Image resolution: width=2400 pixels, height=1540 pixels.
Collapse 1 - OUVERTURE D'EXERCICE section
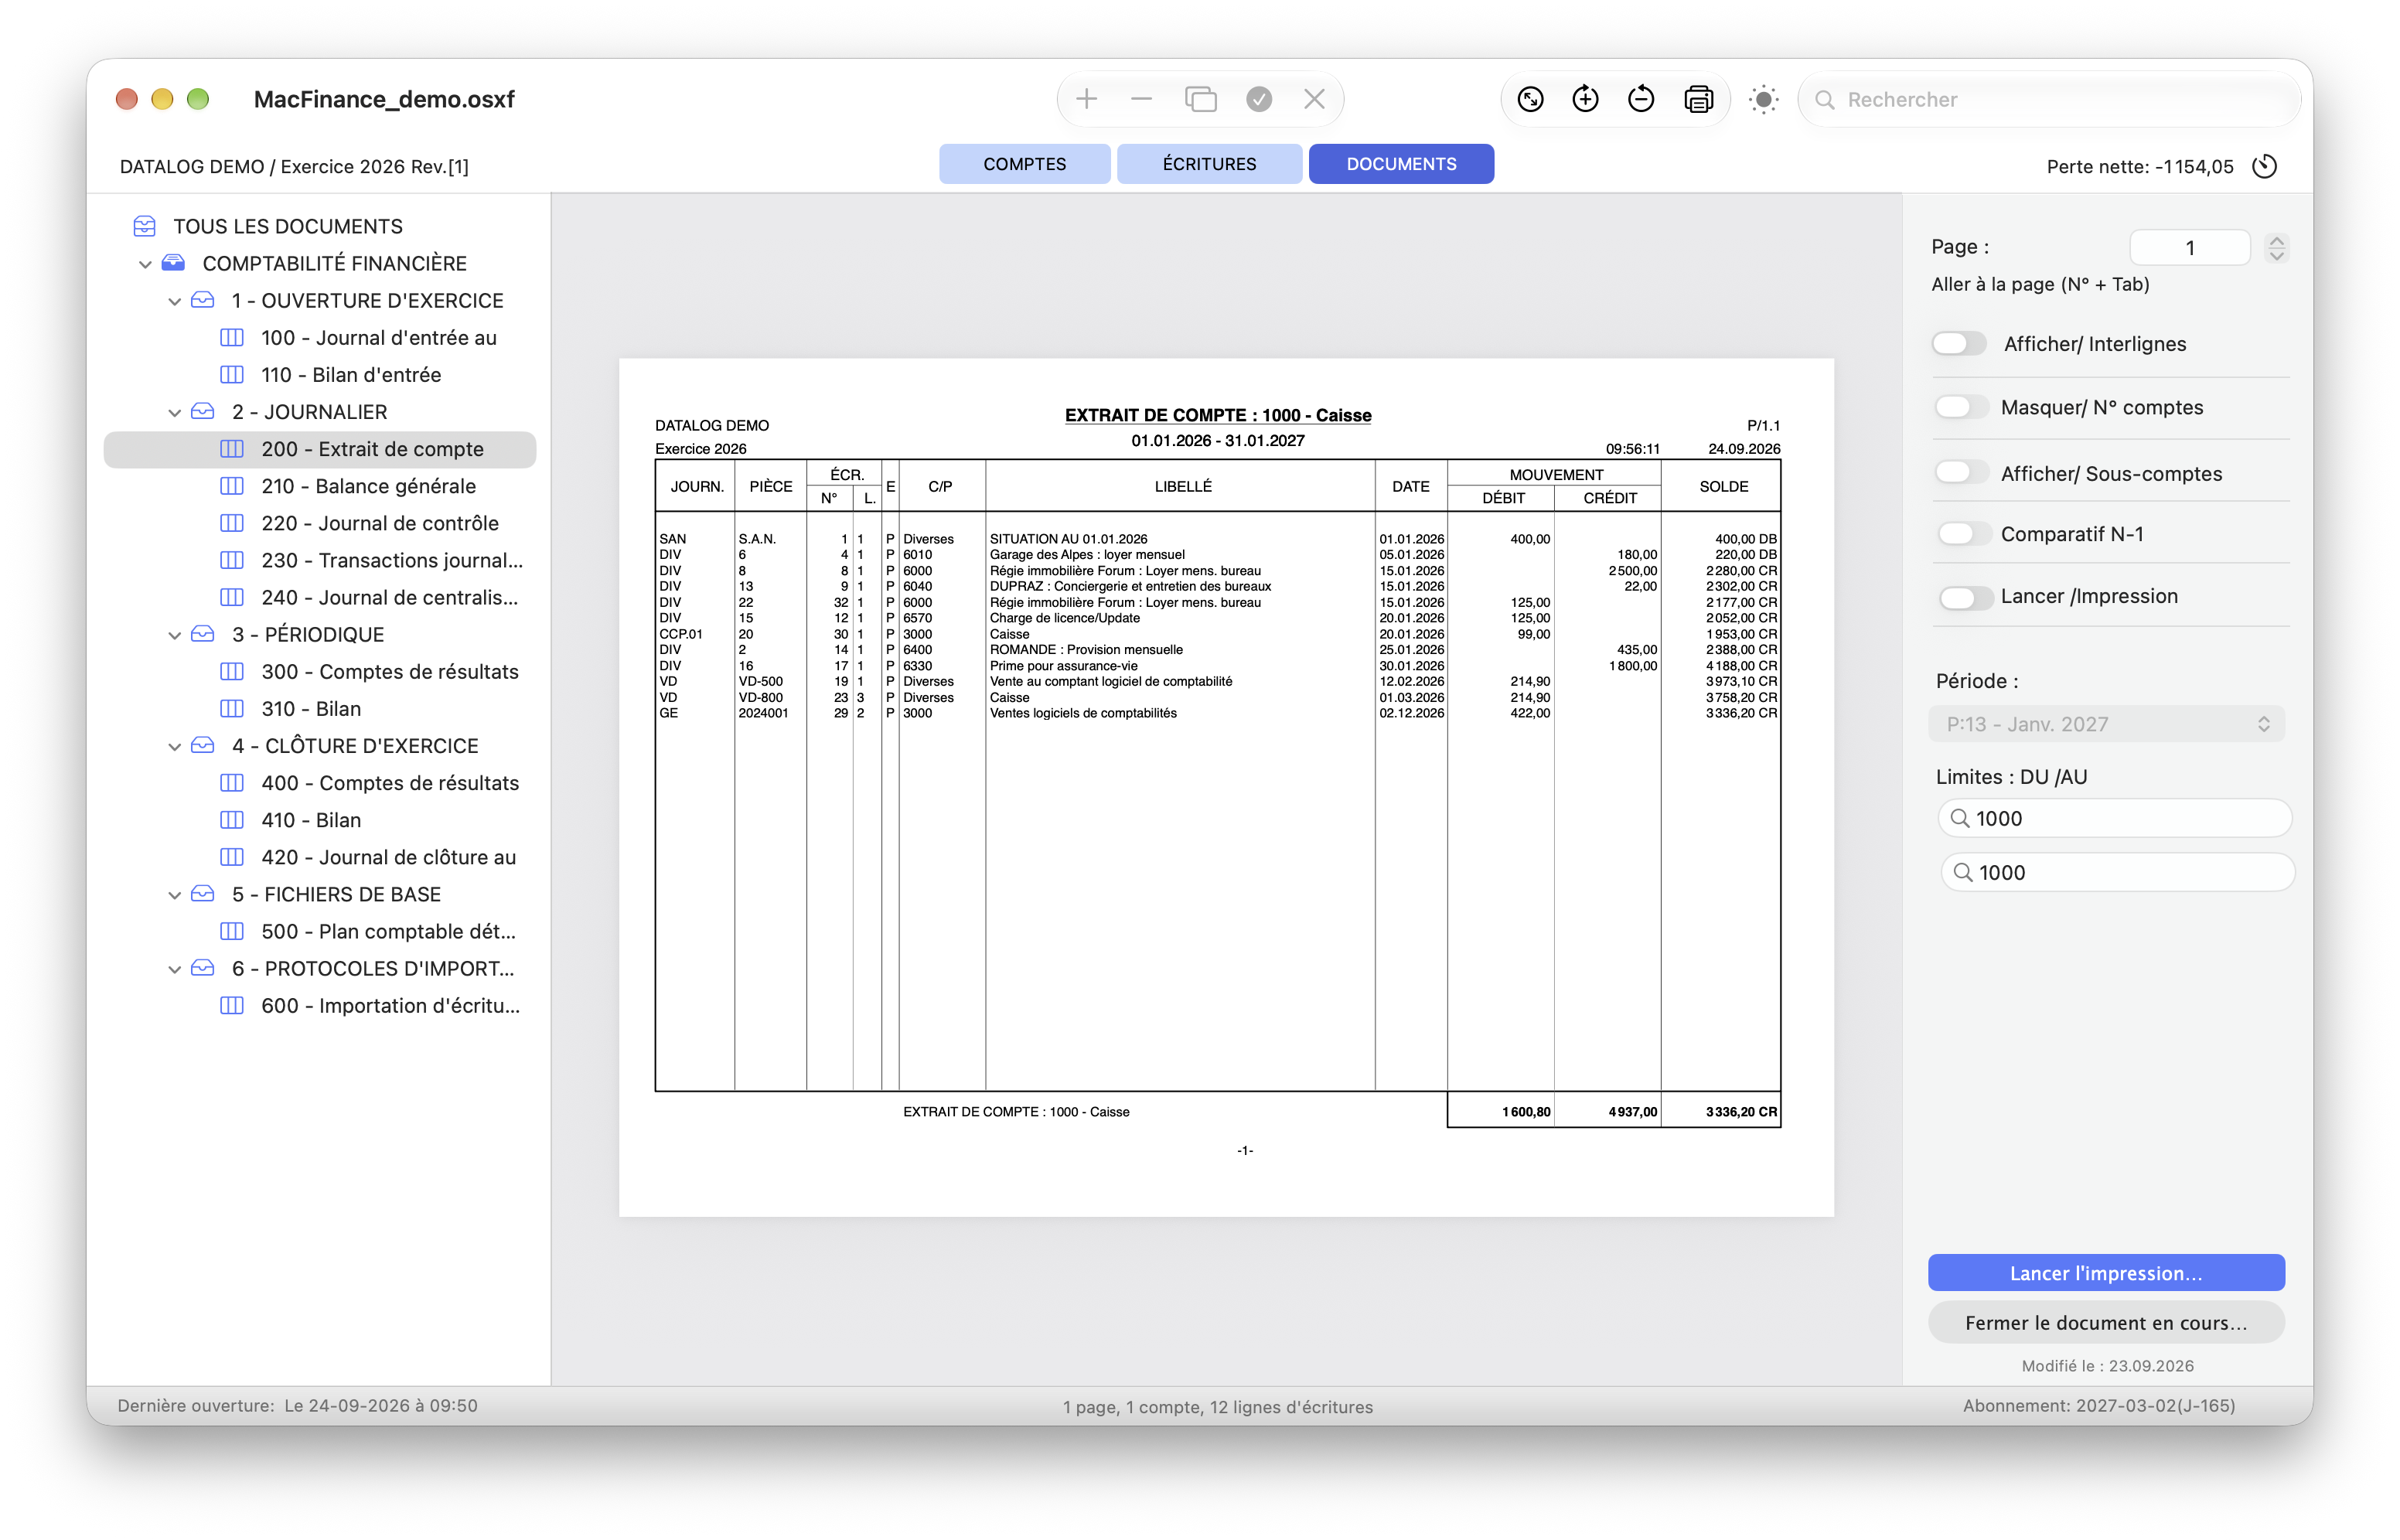tap(174, 301)
